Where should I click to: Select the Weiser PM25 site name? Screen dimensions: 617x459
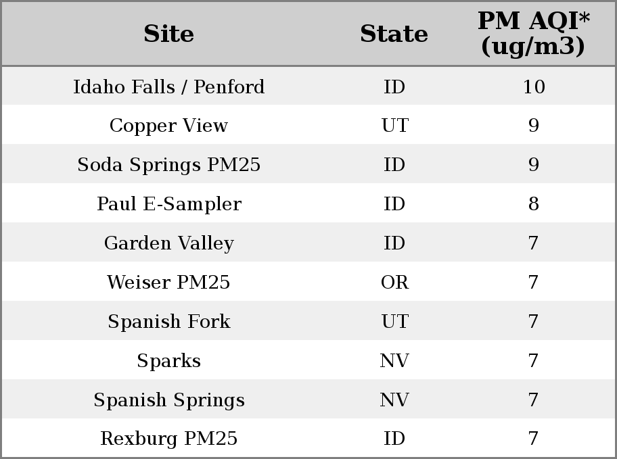point(169,282)
